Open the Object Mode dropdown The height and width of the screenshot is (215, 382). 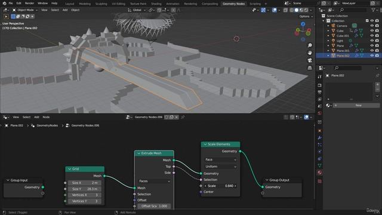25,10
